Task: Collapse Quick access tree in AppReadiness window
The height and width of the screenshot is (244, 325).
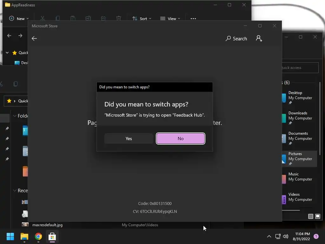Action: tap(7, 53)
